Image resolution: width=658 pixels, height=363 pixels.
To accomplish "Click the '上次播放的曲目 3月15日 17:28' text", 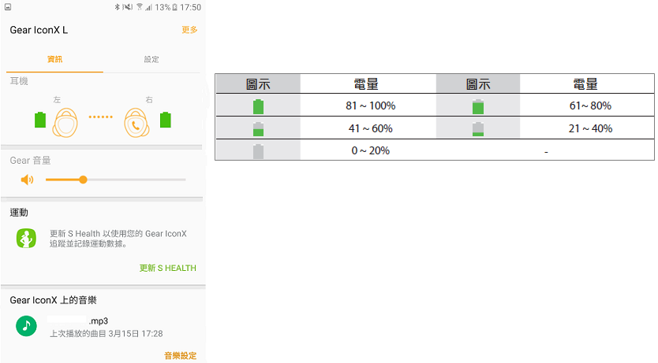I will 107,334.
